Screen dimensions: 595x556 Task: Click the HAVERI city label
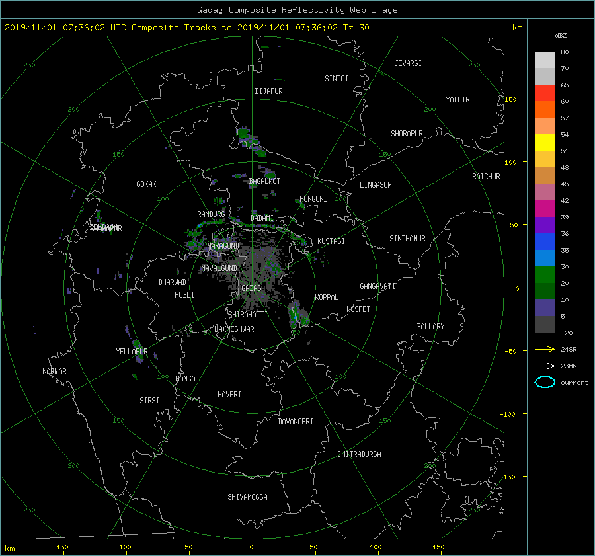pos(229,394)
